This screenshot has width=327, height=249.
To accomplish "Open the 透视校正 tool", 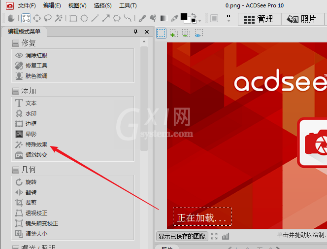I will coord(31,213).
